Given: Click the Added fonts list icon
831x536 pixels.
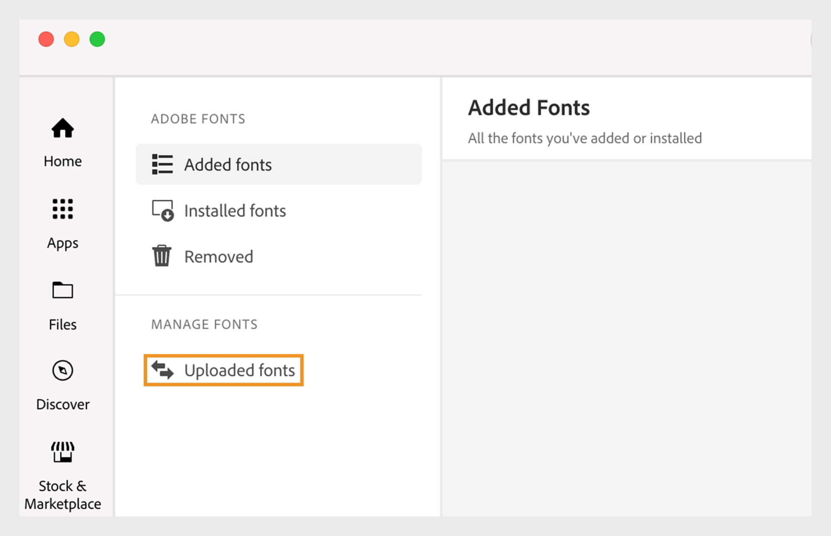Looking at the screenshot, I should [x=162, y=165].
